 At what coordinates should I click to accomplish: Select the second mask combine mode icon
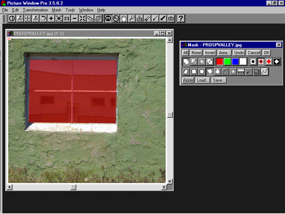pyautogui.click(x=194, y=62)
